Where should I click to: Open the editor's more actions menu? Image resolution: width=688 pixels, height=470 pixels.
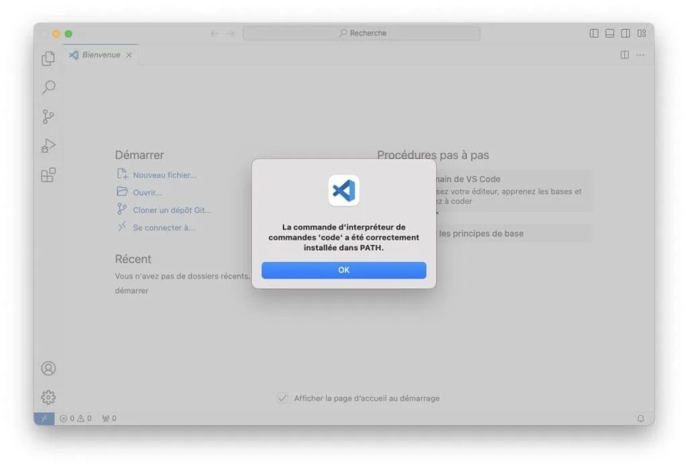coord(640,55)
